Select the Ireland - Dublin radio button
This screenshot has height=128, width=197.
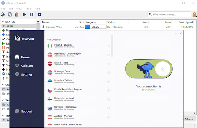109,46
